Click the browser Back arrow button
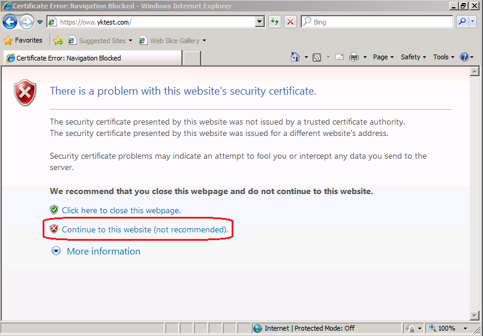Image resolution: width=483 pixels, height=336 pixels. coord(10,22)
